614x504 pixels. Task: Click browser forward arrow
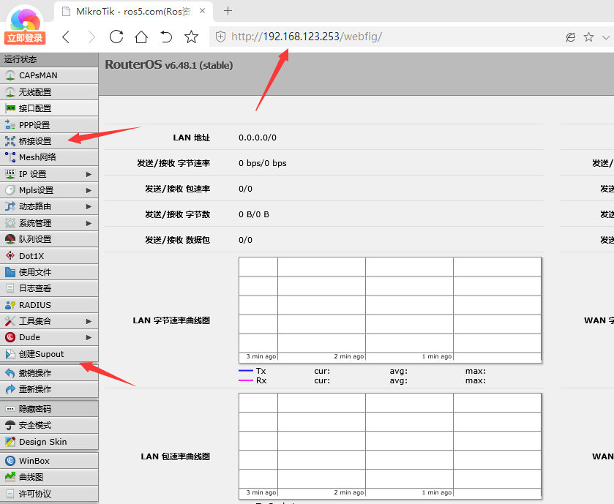click(x=91, y=37)
